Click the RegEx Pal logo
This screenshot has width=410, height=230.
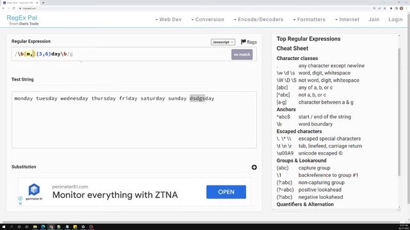(22, 18)
